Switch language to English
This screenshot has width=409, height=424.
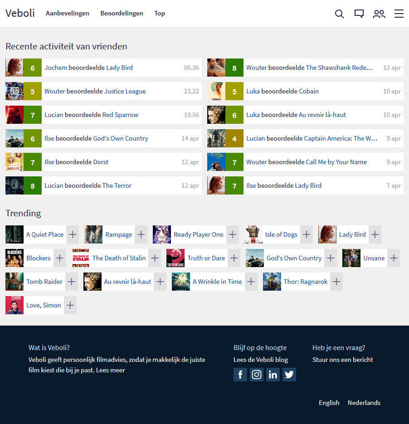tap(329, 403)
